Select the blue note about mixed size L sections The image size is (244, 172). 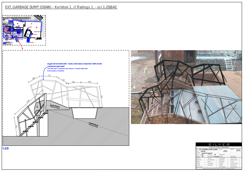click(x=68, y=69)
